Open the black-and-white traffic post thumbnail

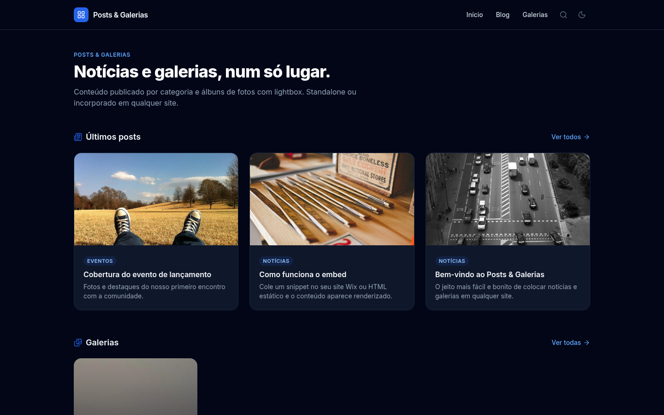[x=508, y=199]
